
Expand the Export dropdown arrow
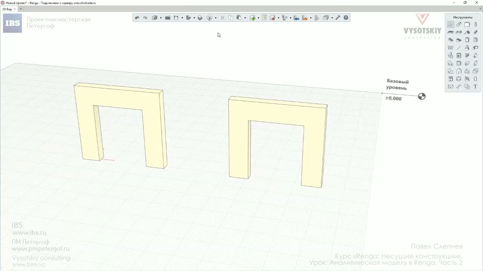point(194,18)
